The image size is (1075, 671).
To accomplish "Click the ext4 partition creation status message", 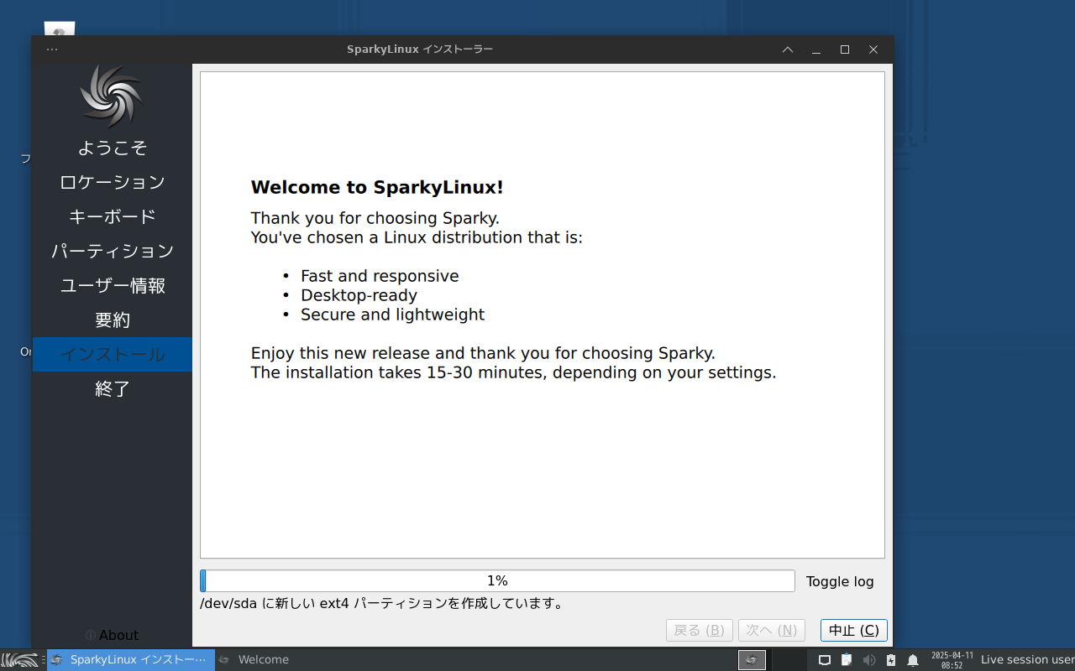I will click(x=381, y=603).
